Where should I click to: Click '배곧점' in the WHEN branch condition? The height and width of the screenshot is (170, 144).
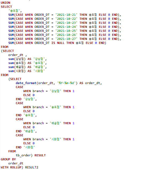[55, 123]
